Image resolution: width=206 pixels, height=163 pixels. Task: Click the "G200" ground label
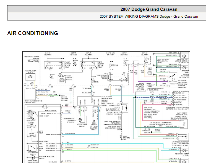tap(63, 95)
